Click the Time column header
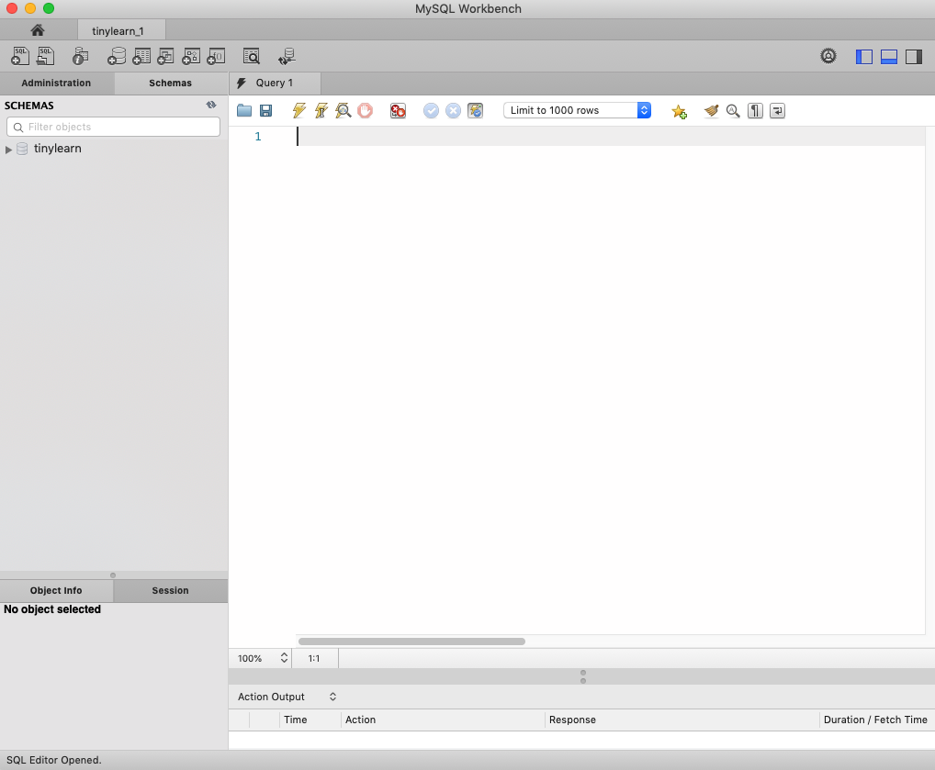The width and height of the screenshot is (935, 770). [310, 720]
